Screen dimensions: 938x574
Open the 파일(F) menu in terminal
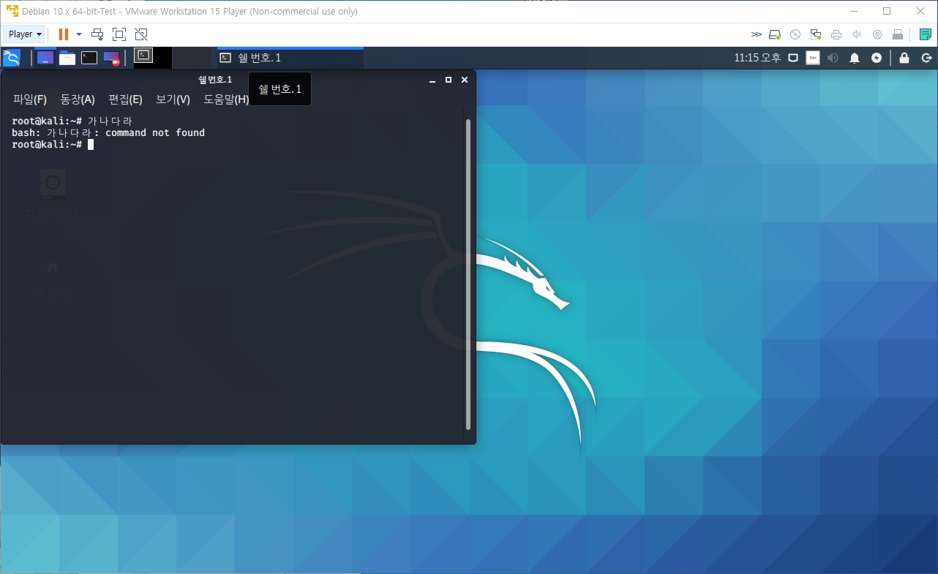pos(30,99)
